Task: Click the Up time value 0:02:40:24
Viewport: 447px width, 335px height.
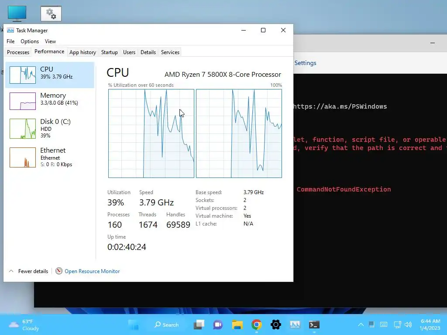Action: (x=127, y=247)
